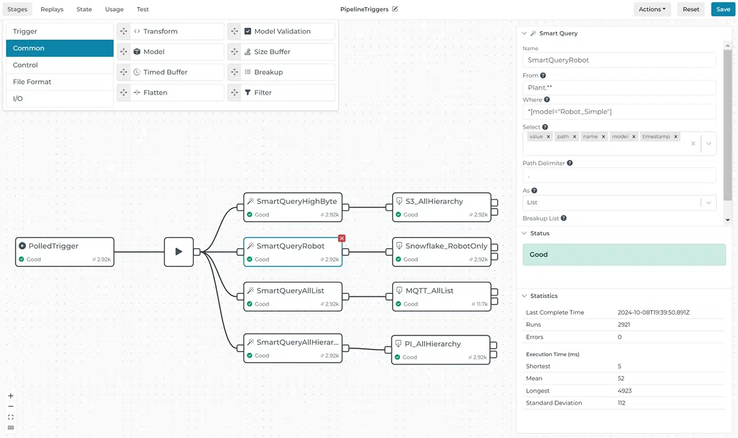Click the Reset button

pos(690,9)
